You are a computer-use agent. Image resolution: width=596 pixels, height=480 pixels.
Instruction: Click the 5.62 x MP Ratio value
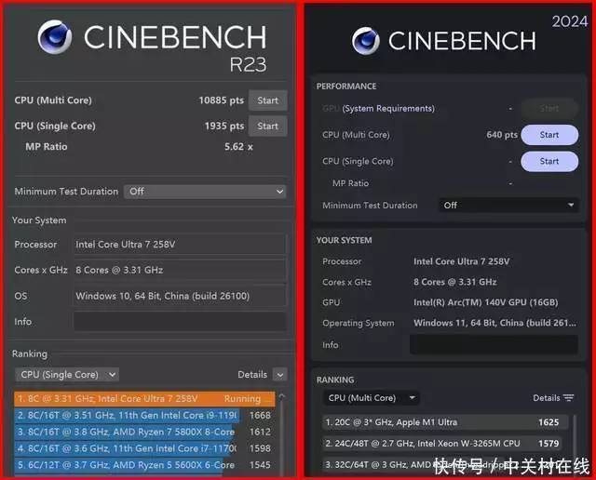tap(238, 147)
